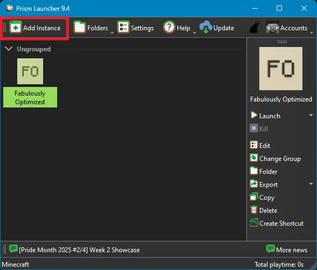
Task: Expand the Export dropdown arrow
Action: (311, 184)
